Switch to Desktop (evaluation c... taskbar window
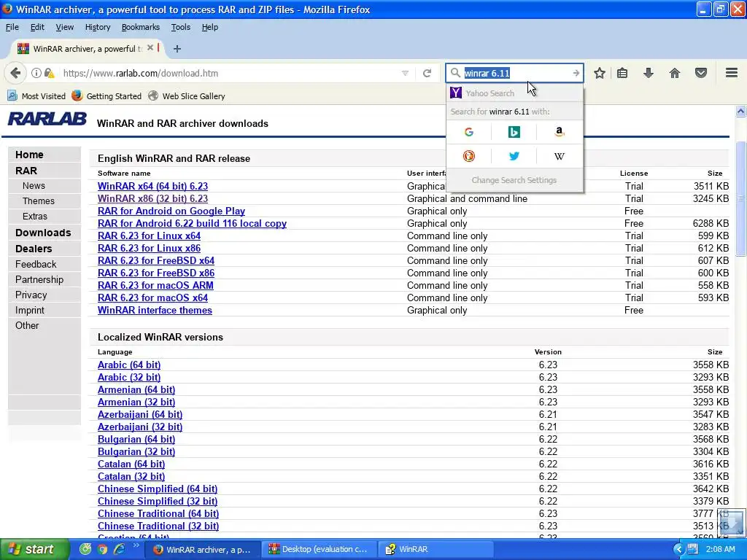 coord(320,549)
